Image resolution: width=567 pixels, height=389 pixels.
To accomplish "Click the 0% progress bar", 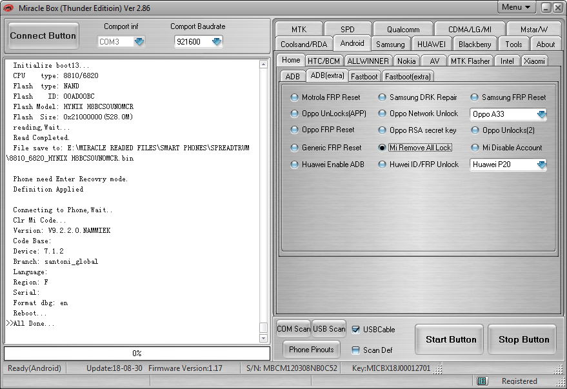I will pyautogui.click(x=137, y=354).
